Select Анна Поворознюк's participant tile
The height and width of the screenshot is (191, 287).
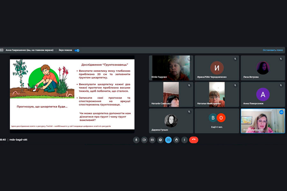[x=263, y=94]
